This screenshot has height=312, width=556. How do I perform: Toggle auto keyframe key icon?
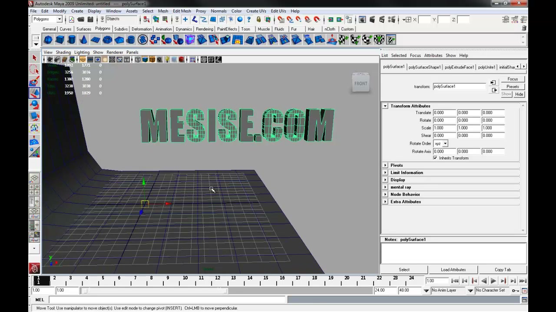click(515, 290)
